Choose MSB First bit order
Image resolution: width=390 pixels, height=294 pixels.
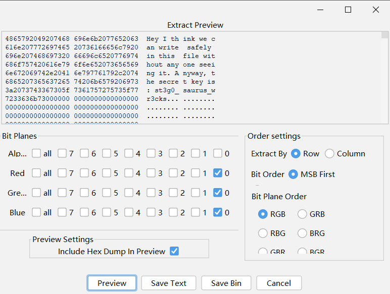[293, 174]
